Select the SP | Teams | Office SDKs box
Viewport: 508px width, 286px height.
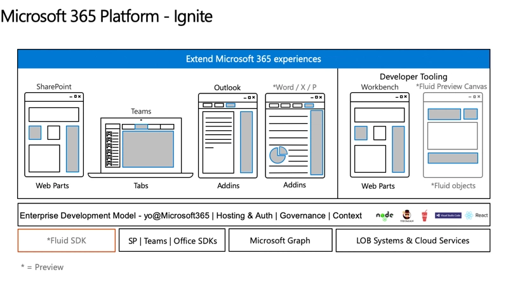point(171,241)
